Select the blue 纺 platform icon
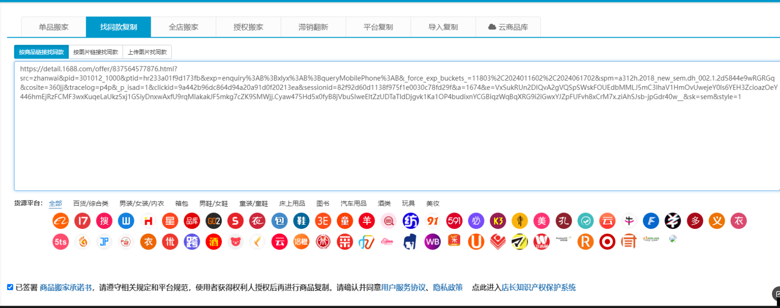Viewport: 780px width, 308px height. point(410,221)
